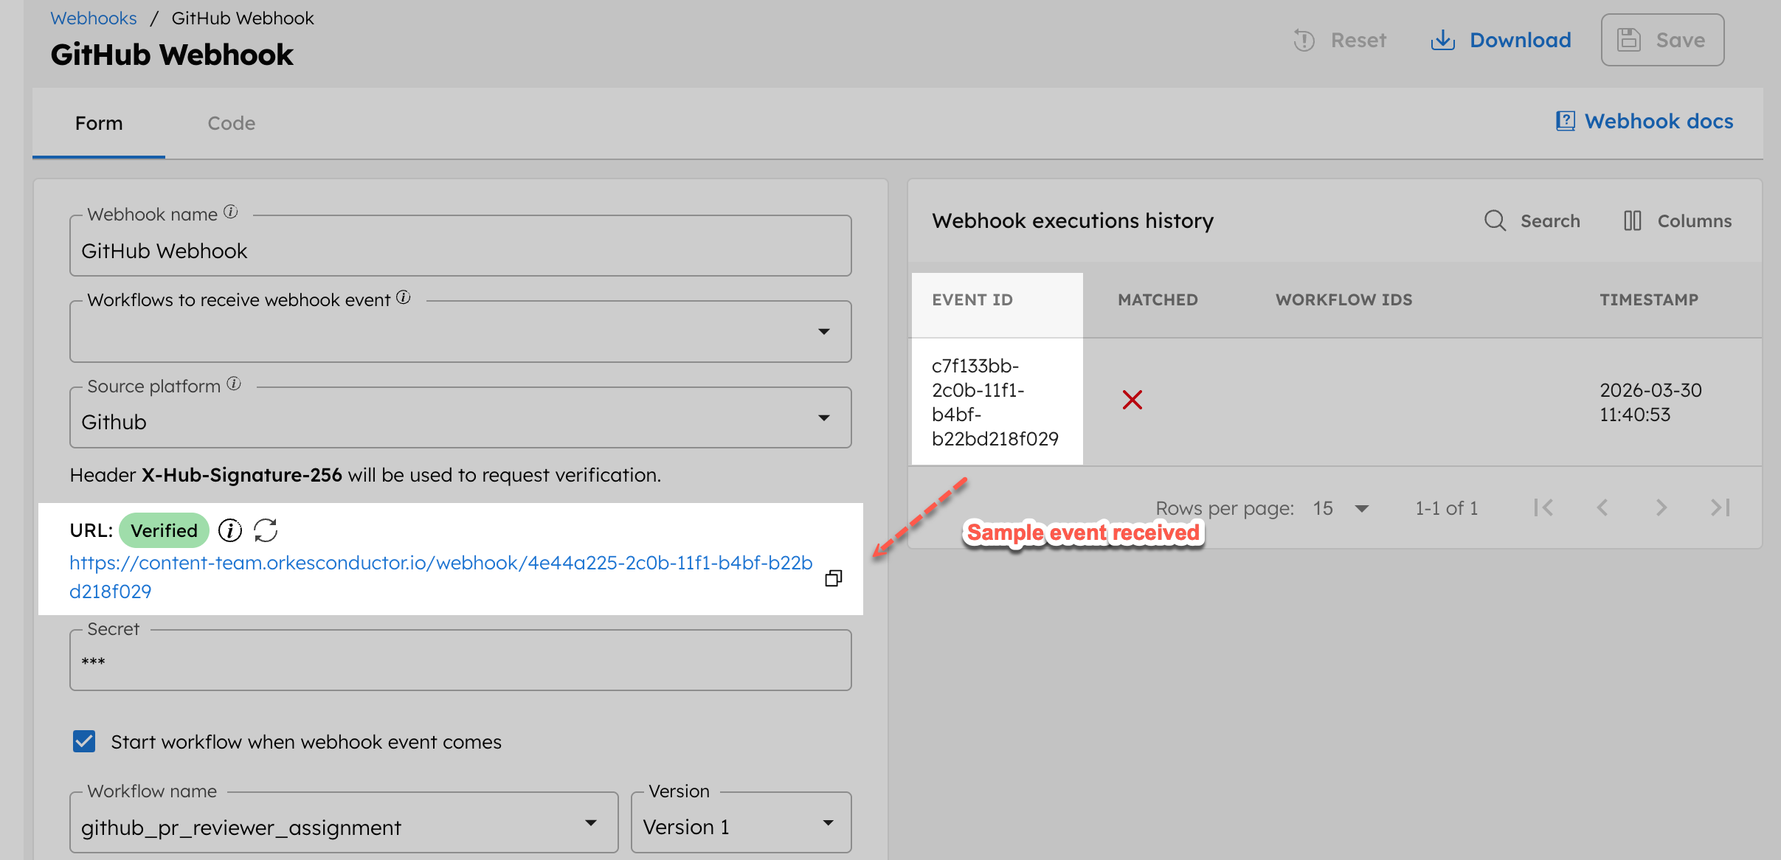Sort by TIMESTAMP column header
Screen dimensions: 1781x860
(1649, 299)
